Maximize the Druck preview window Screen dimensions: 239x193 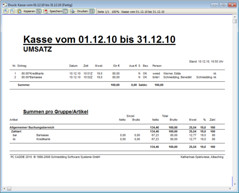tap(223, 5)
